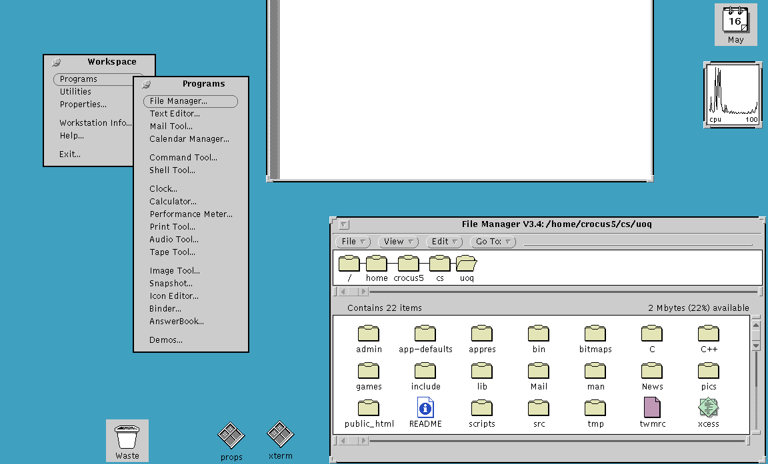Select the Mail folder
The width and height of the screenshot is (768, 464).
click(539, 371)
